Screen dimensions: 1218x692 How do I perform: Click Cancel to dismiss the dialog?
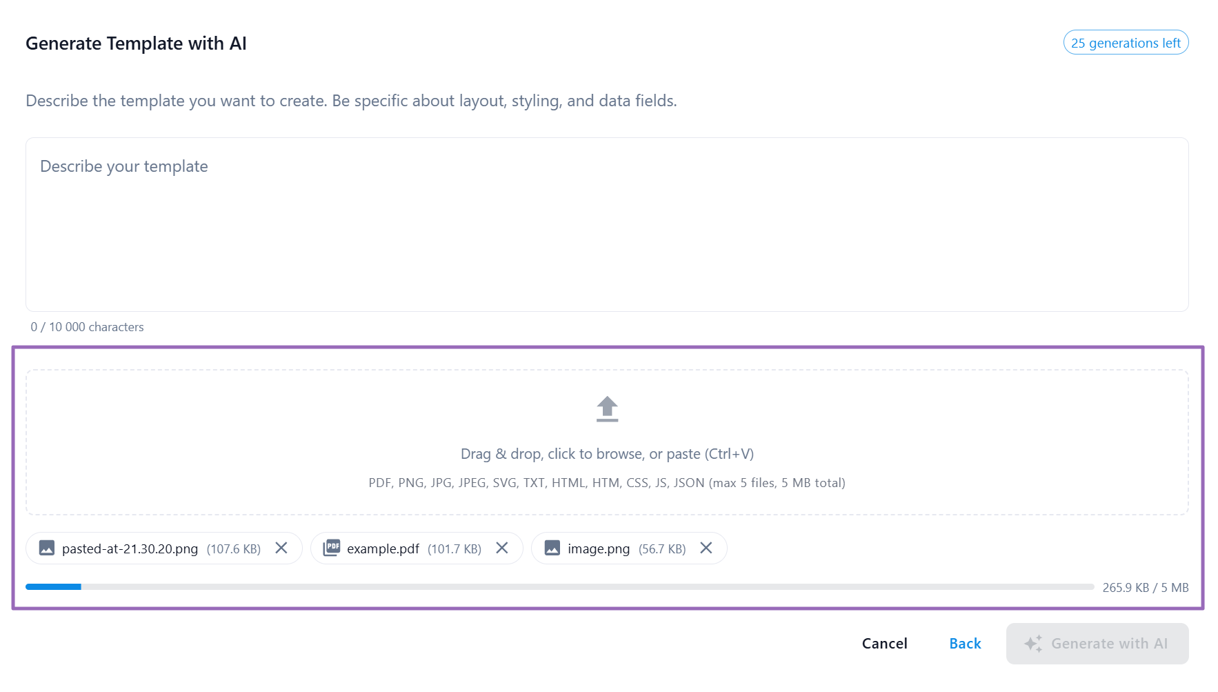(x=885, y=643)
